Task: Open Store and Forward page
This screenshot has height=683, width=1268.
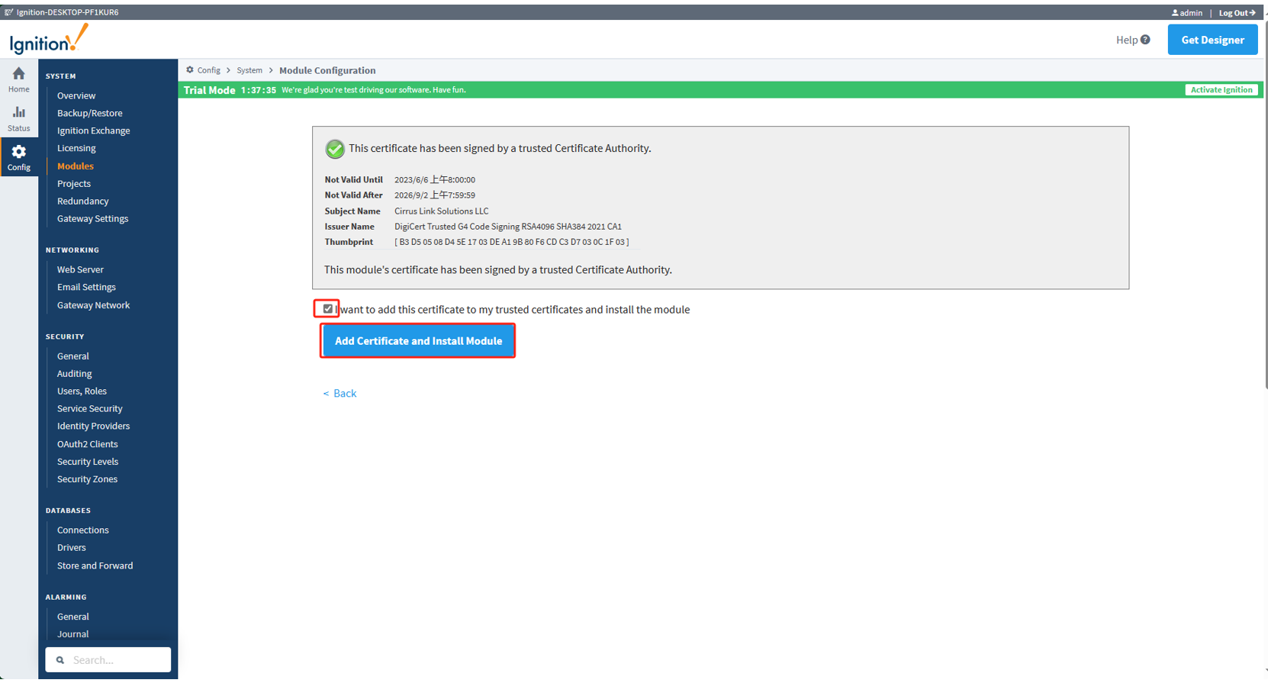Action: [x=95, y=565]
